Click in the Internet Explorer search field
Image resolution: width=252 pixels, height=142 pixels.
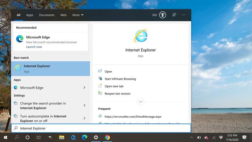coord(101,128)
